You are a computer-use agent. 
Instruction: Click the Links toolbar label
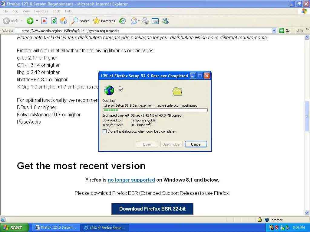pos(300,31)
